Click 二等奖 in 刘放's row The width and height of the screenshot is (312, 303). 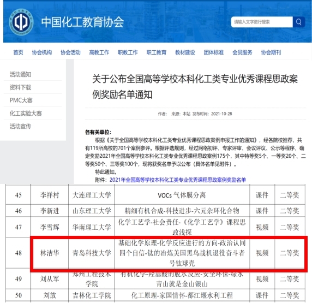coord(290,295)
